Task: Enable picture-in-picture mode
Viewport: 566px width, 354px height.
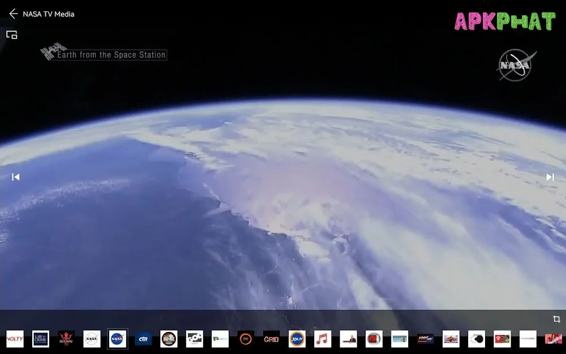Action: tap(12, 35)
